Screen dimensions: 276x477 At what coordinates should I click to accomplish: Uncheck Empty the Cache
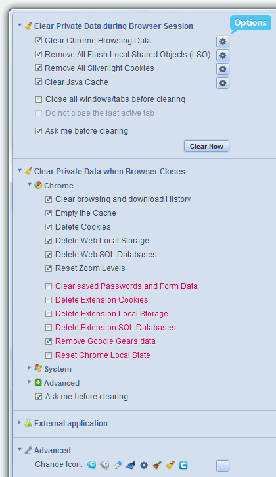[x=49, y=213]
